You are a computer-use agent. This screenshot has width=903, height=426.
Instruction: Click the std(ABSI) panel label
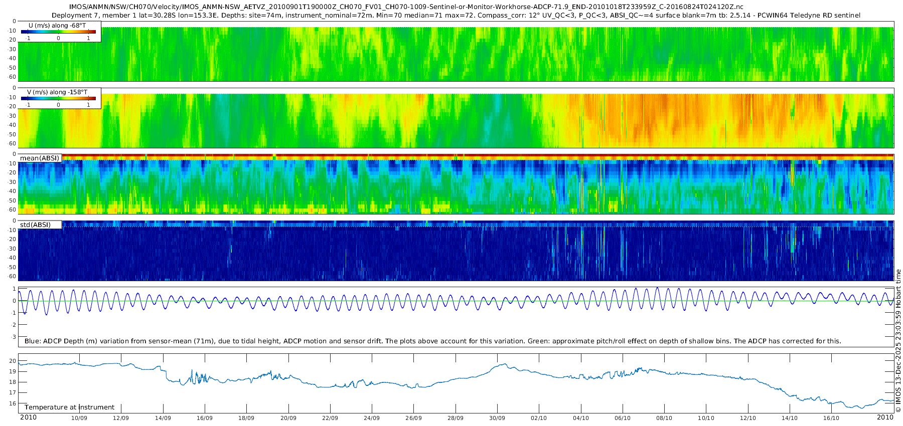tap(36, 225)
